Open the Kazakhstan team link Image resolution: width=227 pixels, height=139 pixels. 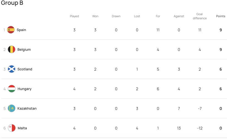click(27, 108)
